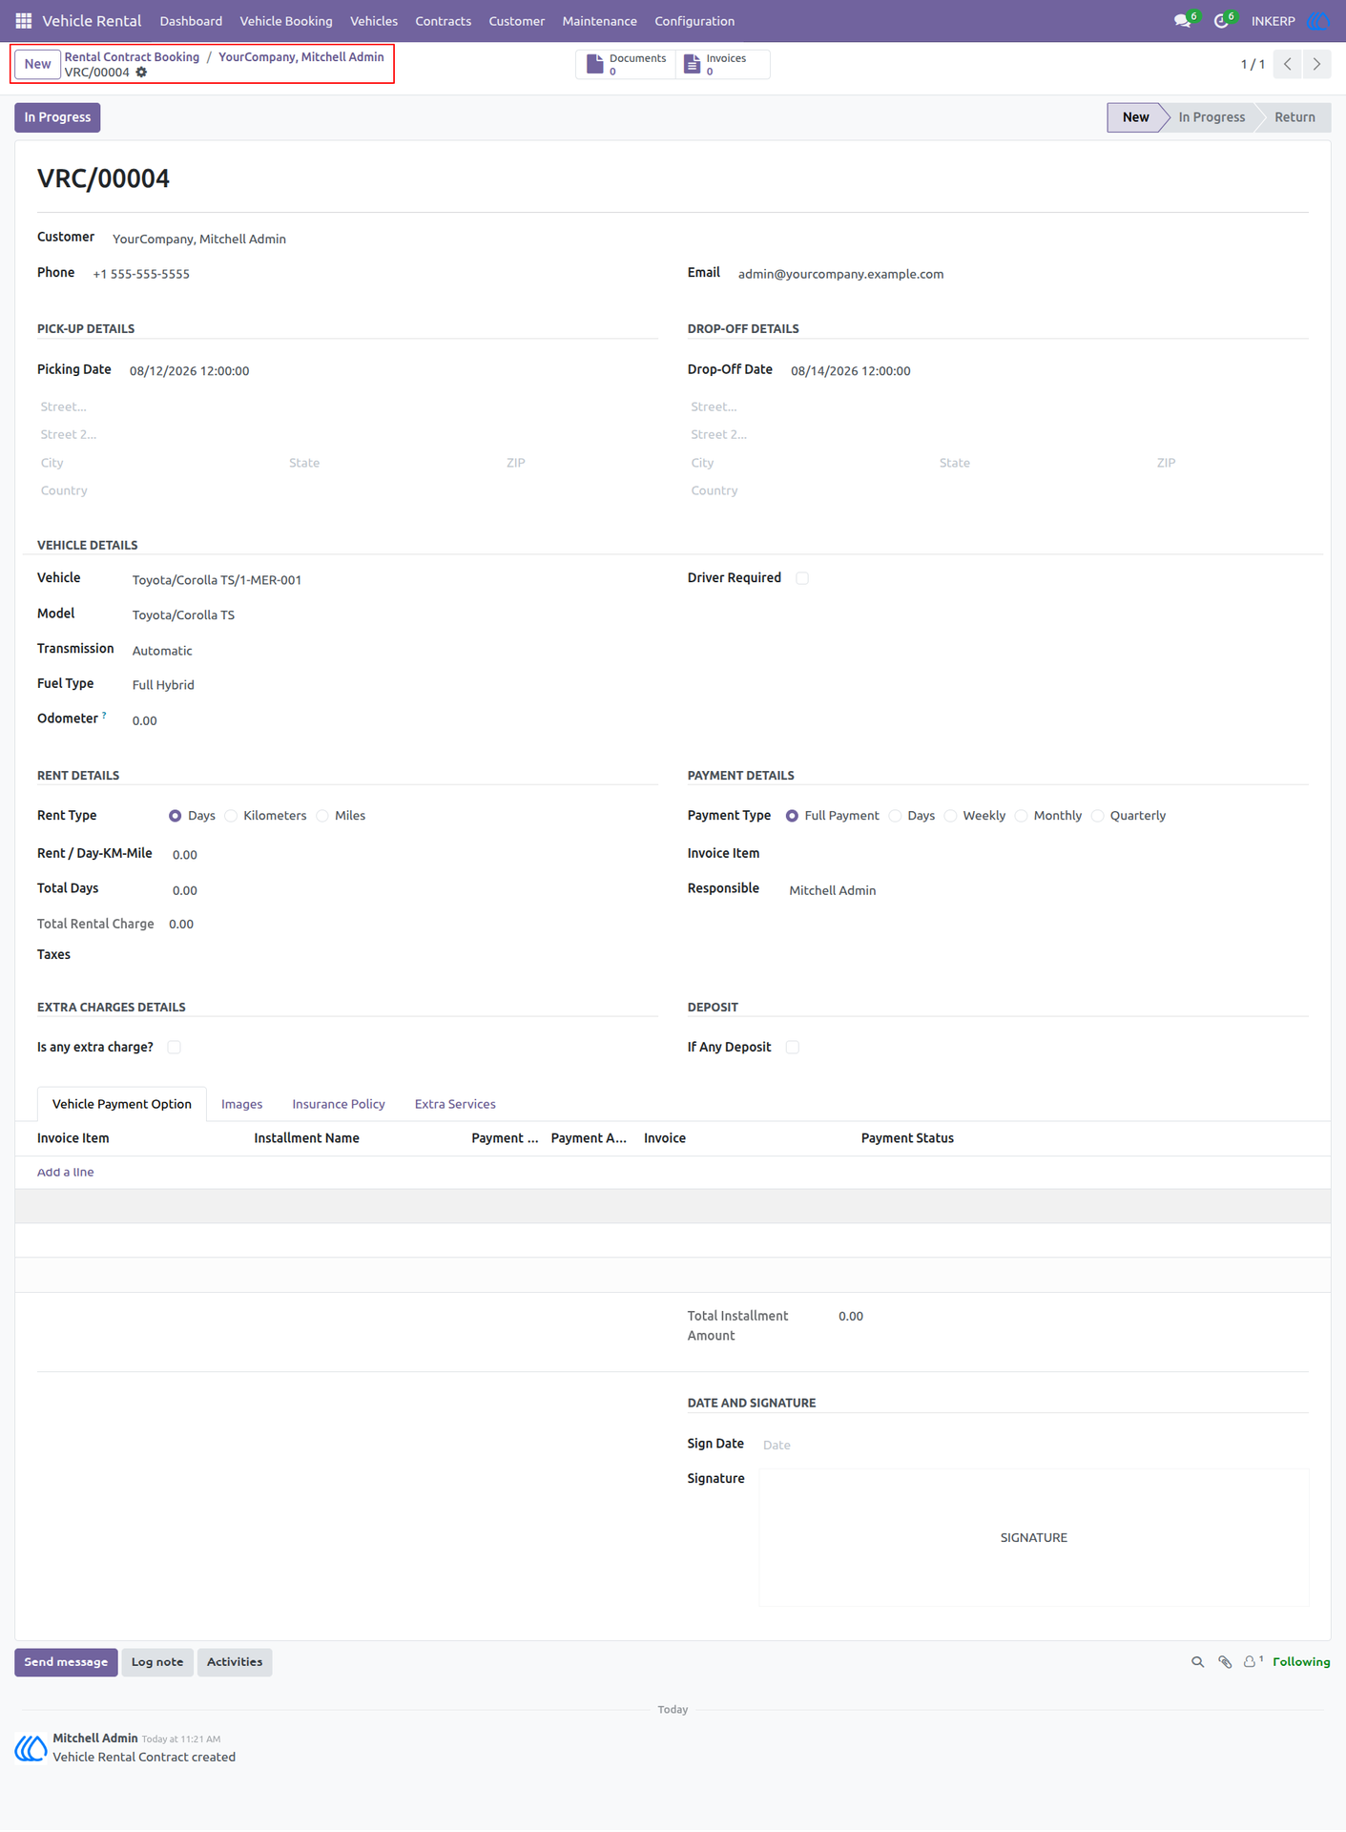Open the Invoice Item dropdown field
Image resolution: width=1346 pixels, height=1832 pixels.
(1048, 854)
